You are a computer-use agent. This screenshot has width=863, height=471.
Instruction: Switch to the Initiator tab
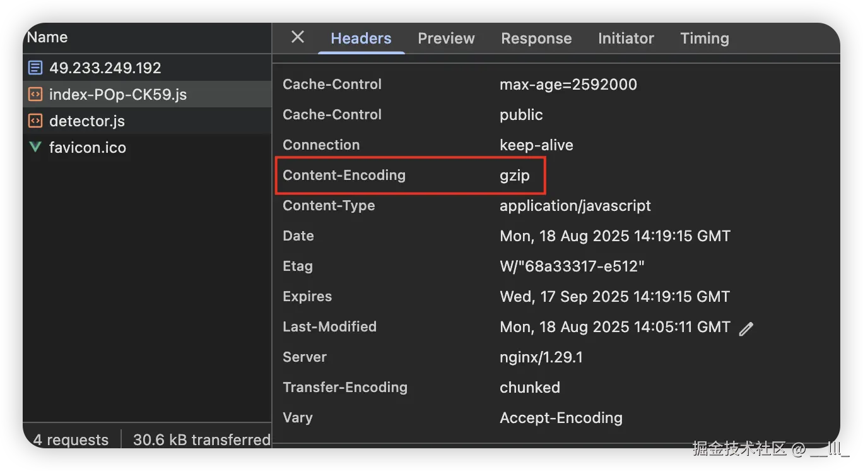(x=626, y=39)
